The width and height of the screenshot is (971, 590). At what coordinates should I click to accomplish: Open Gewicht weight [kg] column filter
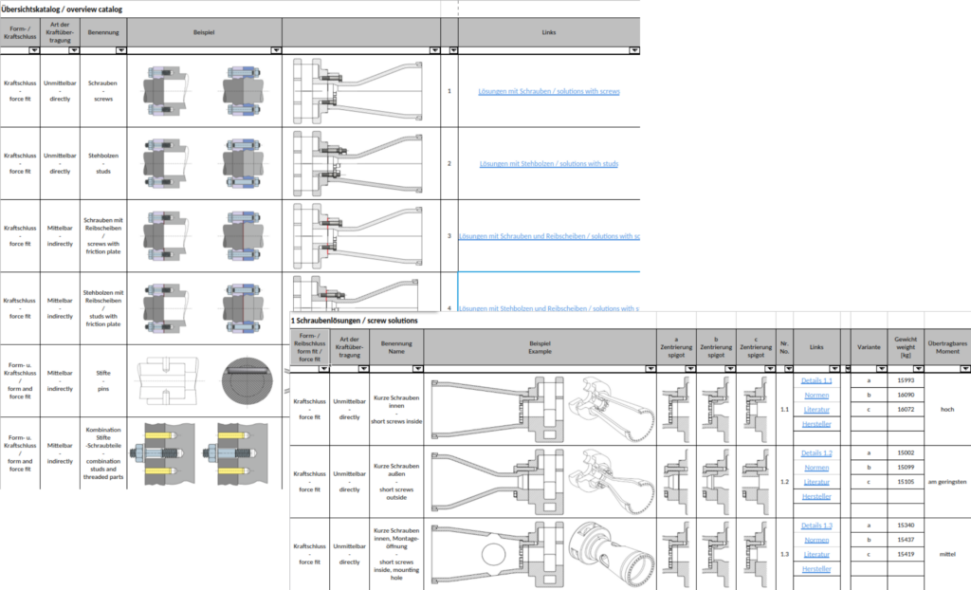point(918,369)
